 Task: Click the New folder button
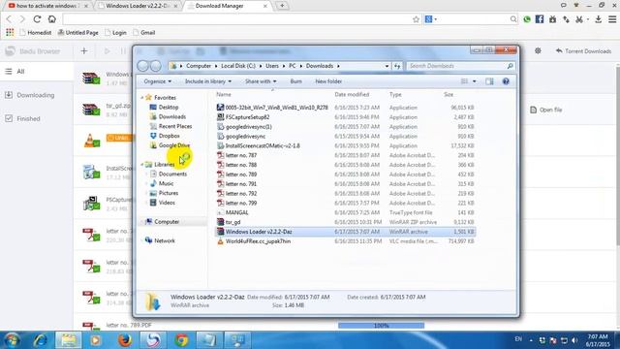tap(328, 81)
